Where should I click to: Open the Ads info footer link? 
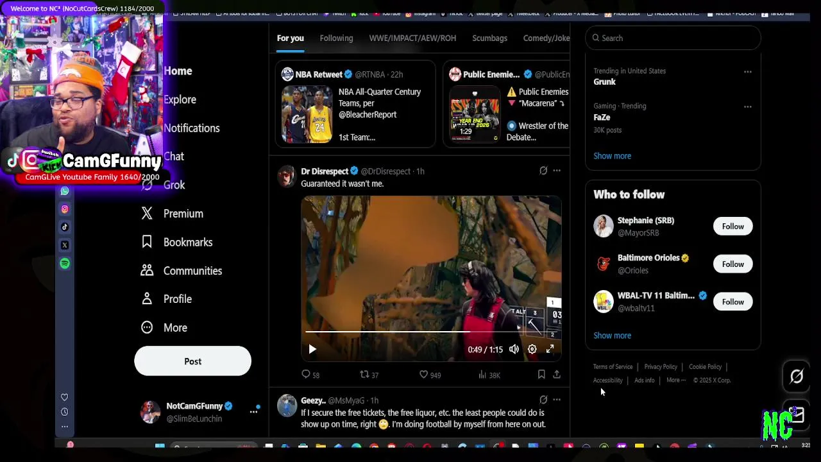point(644,381)
